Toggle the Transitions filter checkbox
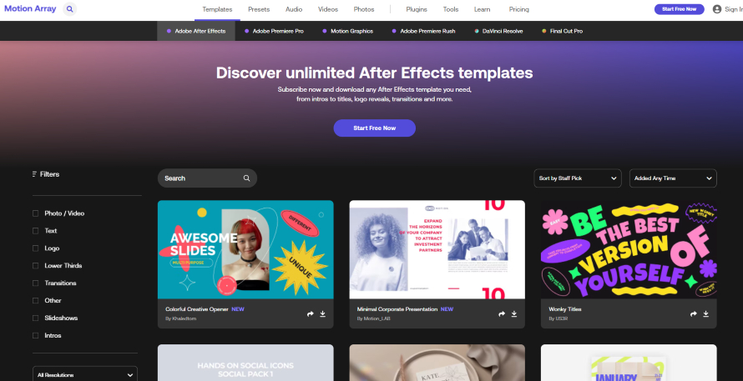Screen dimensions: 743x381 pos(36,283)
